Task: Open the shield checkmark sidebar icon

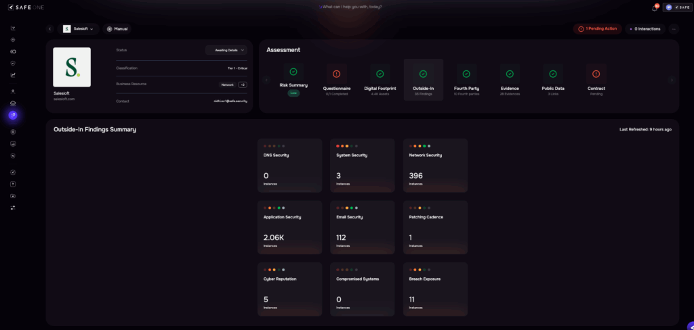Action: (13, 63)
